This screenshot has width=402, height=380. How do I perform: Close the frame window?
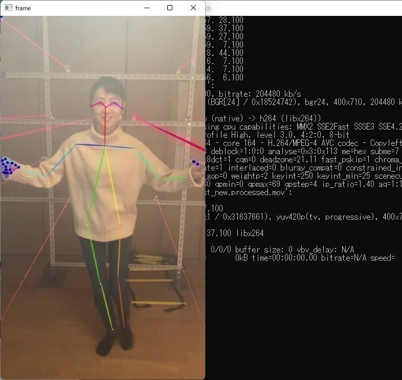[193, 8]
